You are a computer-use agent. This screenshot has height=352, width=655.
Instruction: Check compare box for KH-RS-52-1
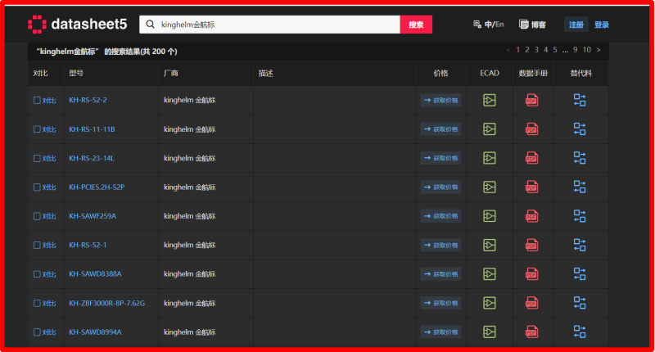point(37,245)
